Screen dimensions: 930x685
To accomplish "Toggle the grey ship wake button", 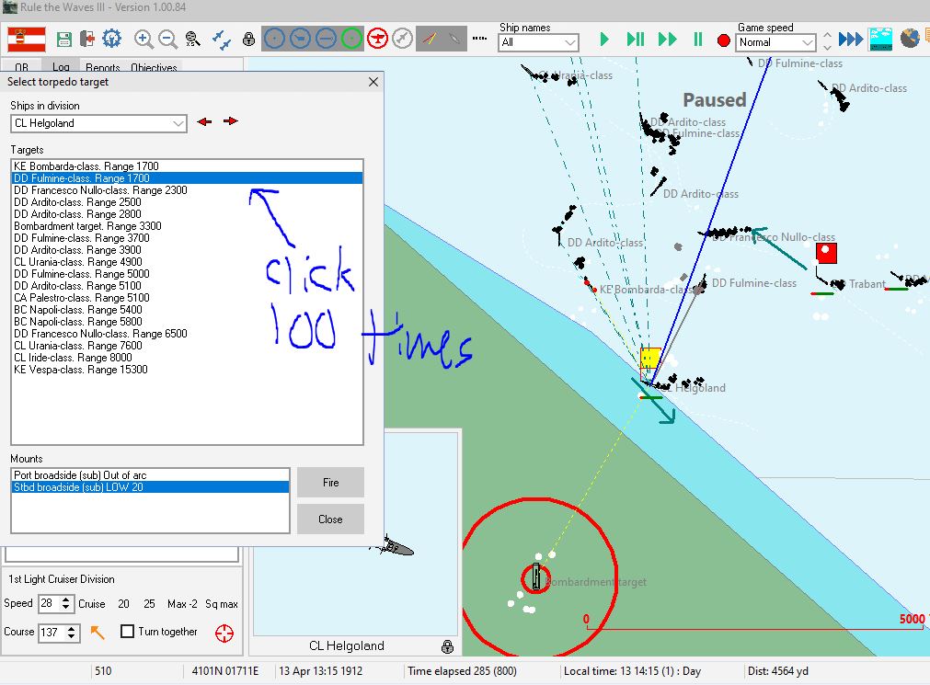I will (454, 40).
